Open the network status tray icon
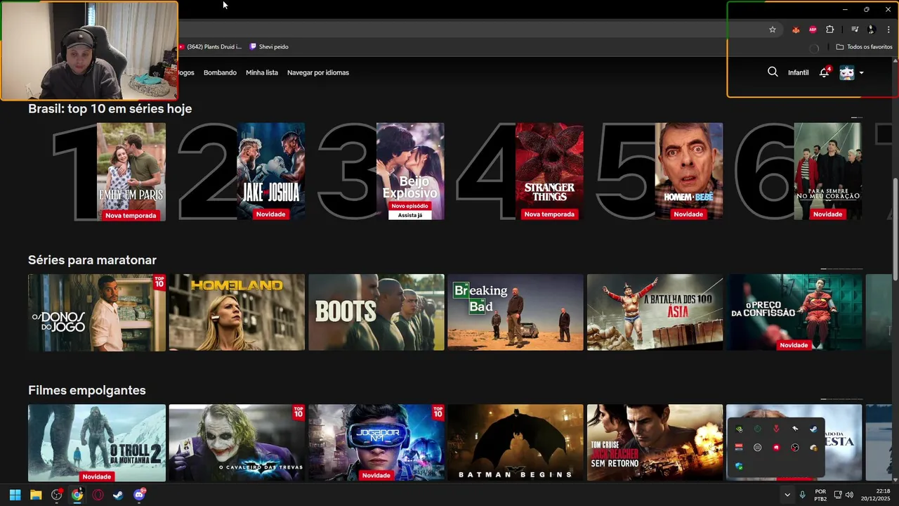899x506 pixels. [838, 495]
